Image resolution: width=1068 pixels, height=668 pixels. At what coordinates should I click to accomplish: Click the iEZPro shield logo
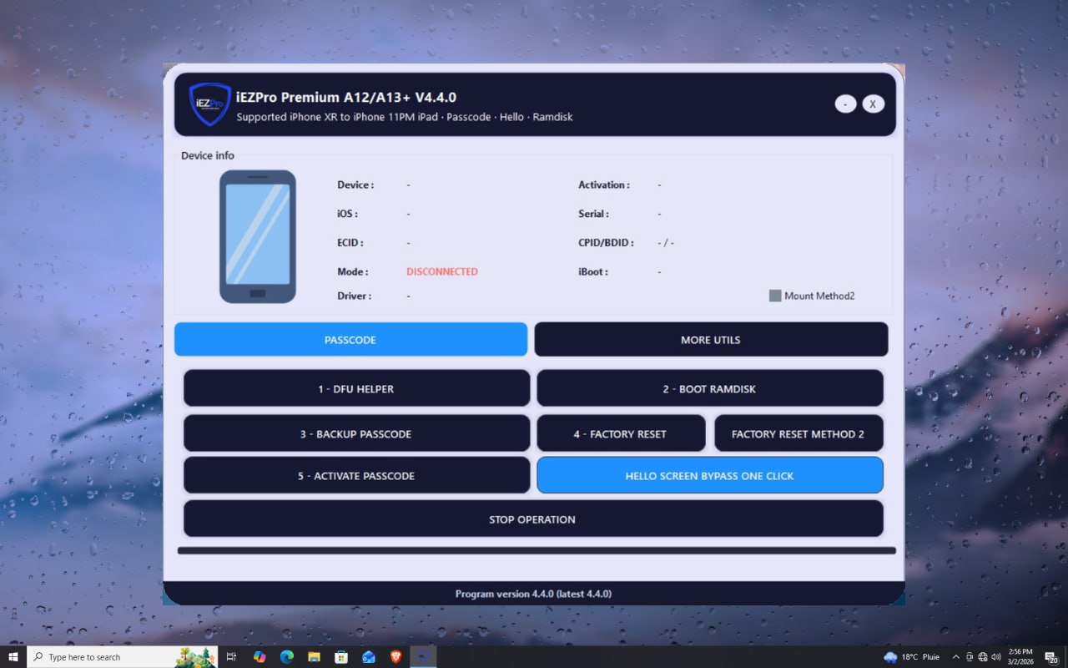[209, 104]
